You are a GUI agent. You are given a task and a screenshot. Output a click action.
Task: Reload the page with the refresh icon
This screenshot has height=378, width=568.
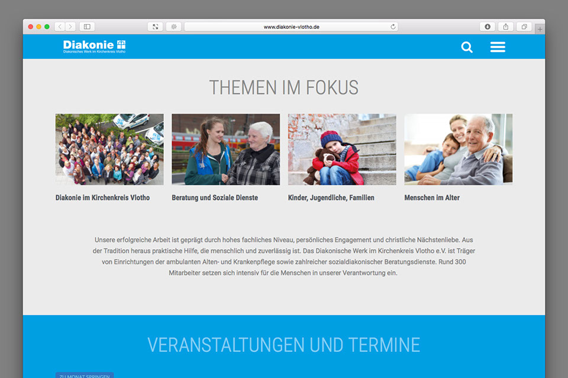(x=393, y=27)
